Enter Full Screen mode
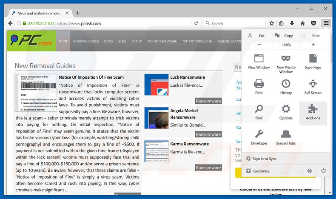This screenshot has height=199, width=336. pyautogui.click(x=313, y=87)
